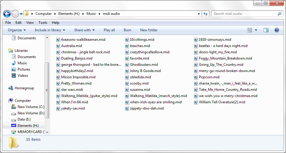Click the Help question mark icon
This screenshot has width=286, height=153.
tap(276, 30)
